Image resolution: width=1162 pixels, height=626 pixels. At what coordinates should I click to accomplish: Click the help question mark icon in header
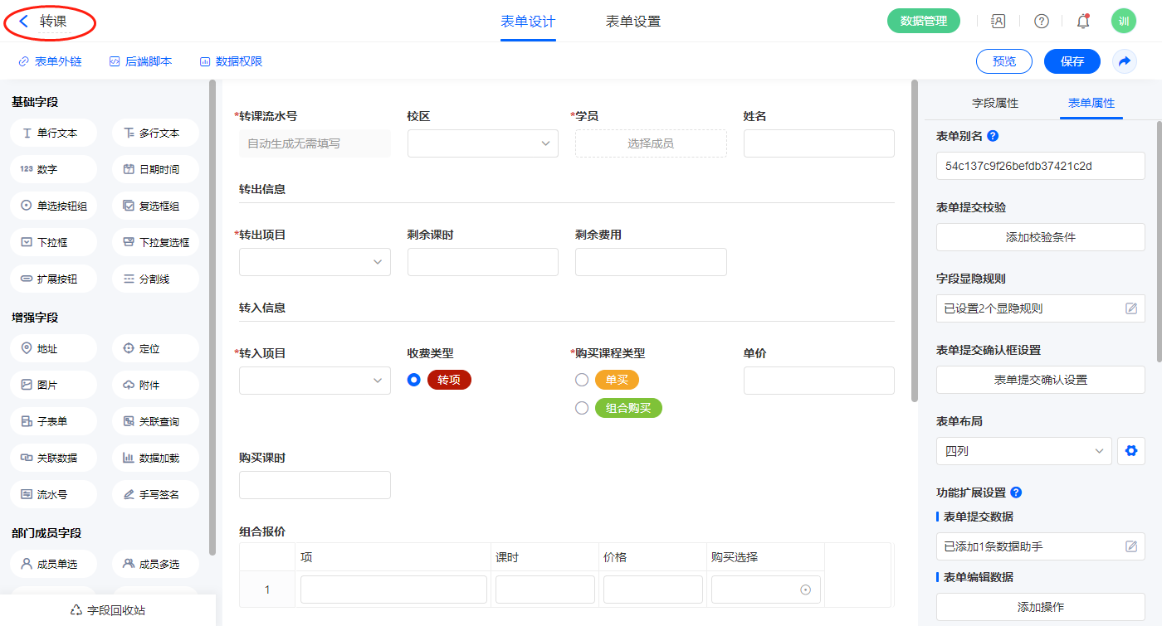pyautogui.click(x=1041, y=22)
